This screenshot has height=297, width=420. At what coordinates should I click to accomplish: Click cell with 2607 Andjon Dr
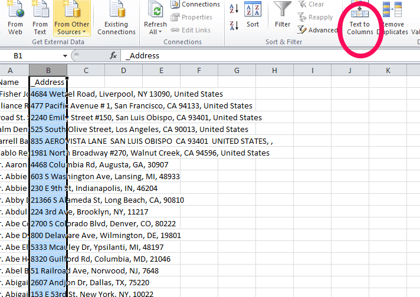(x=48, y=282)
